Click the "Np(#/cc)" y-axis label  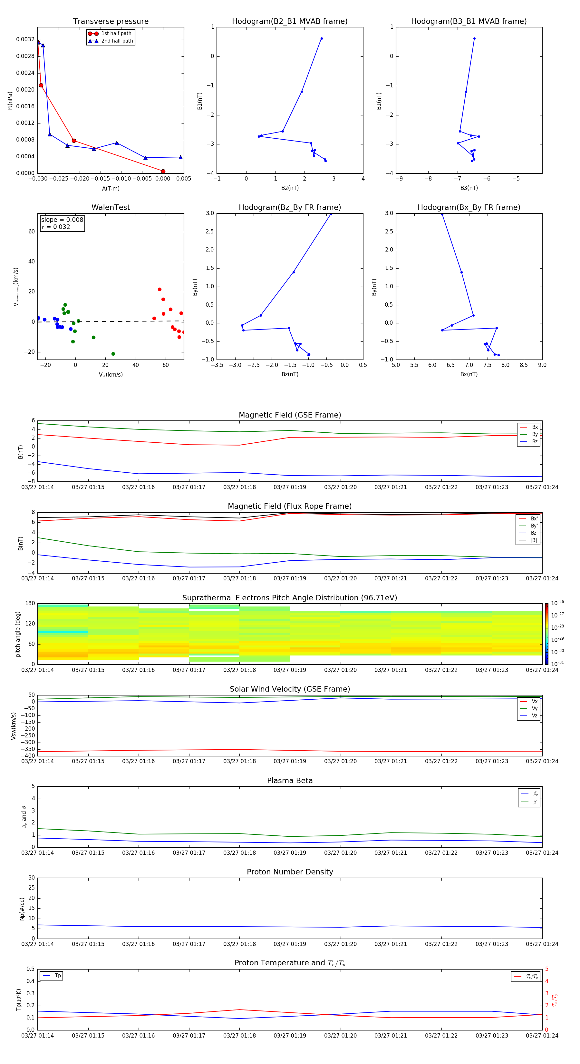tap(22, 909)
